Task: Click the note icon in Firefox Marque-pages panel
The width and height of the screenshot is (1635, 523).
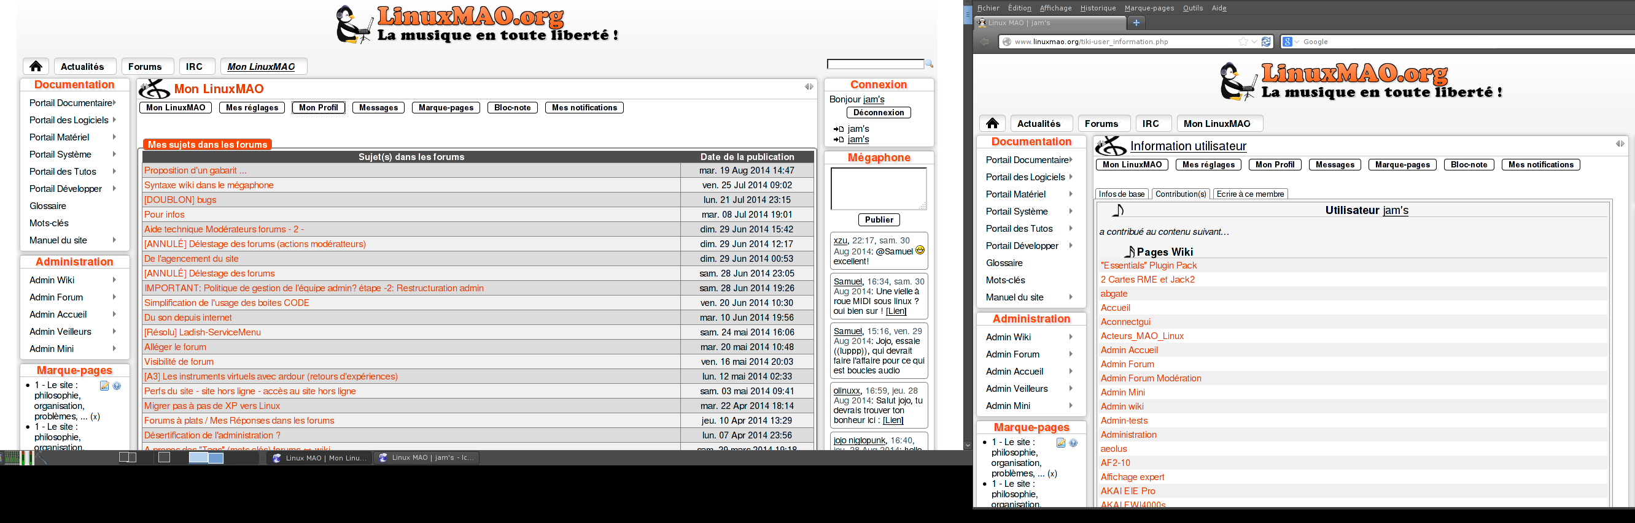Action: point(1061,443)
